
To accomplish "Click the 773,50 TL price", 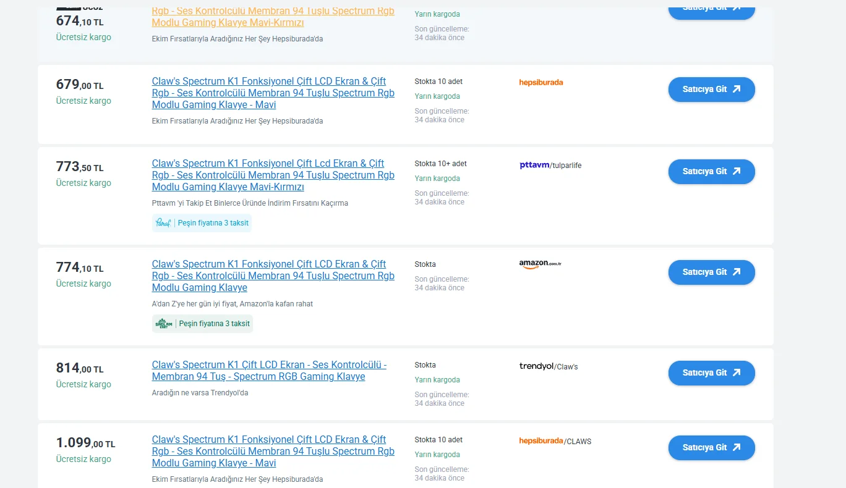I will click(x=80, y=167).
